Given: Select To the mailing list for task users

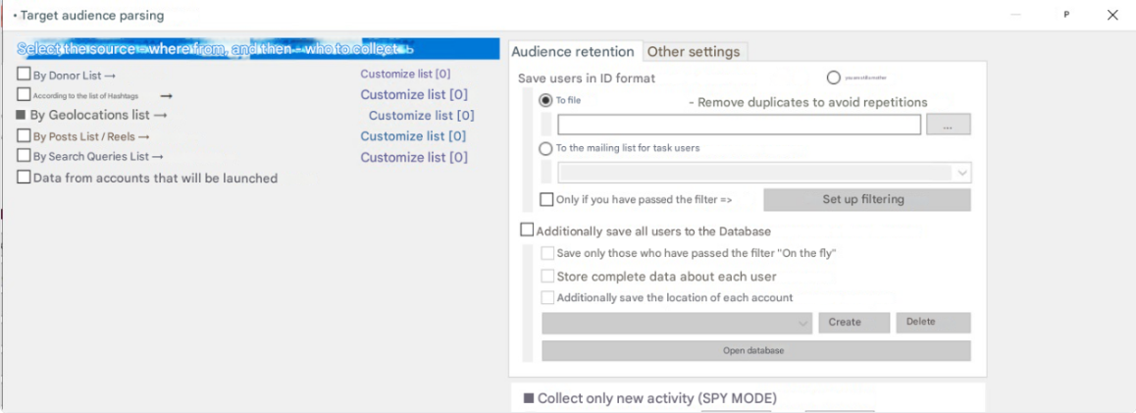Looking at the screenshot, I should point(545,148).
